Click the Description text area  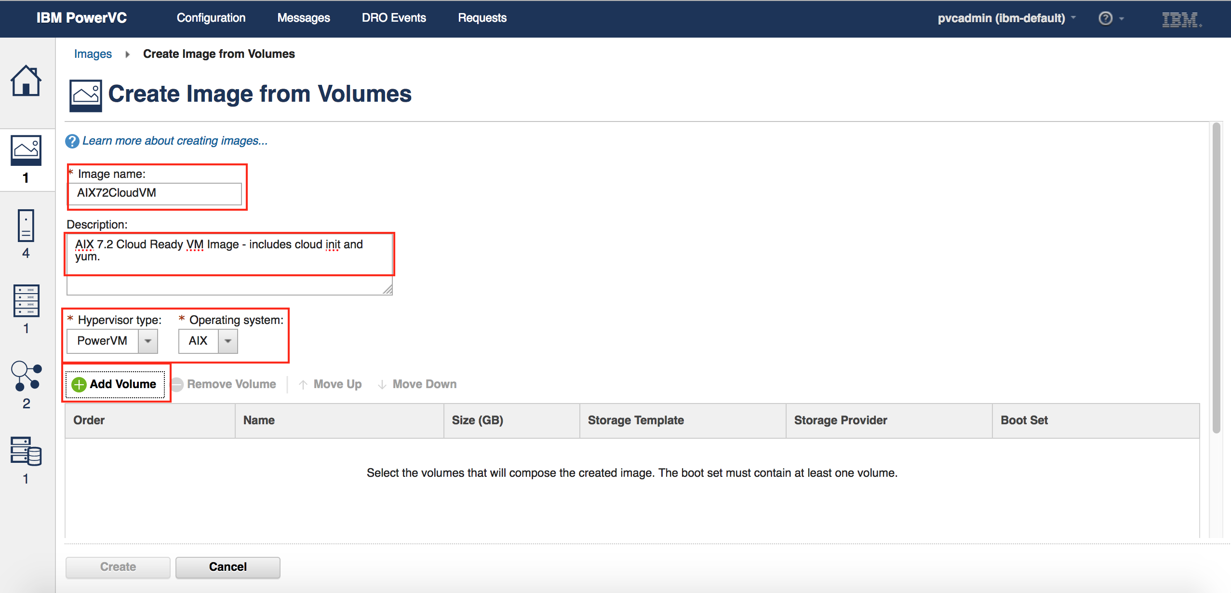tap(229, 264)
